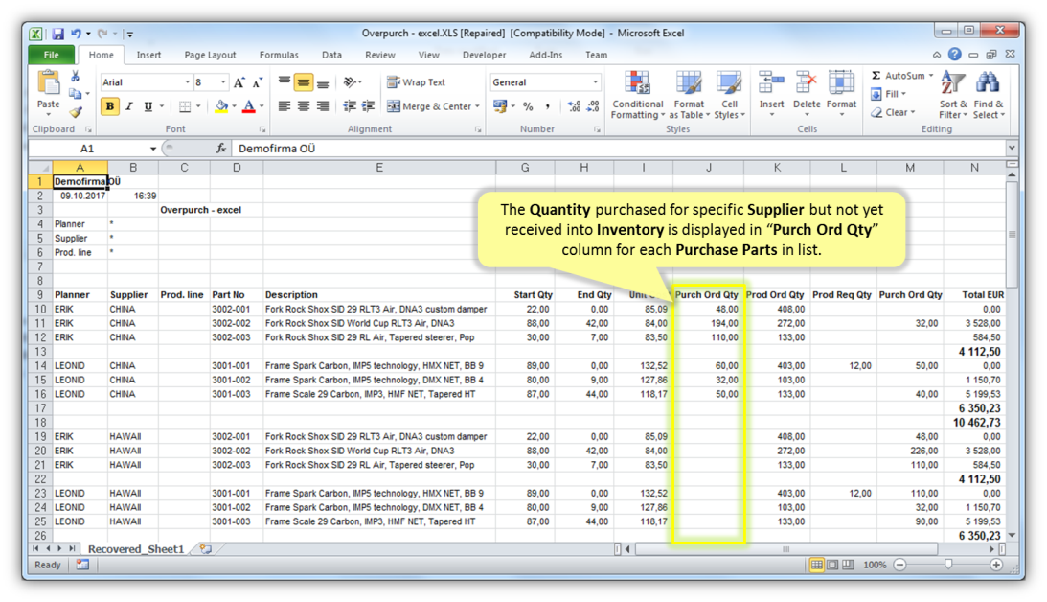
Task: Switch to the Data tab
Action: 331,55
